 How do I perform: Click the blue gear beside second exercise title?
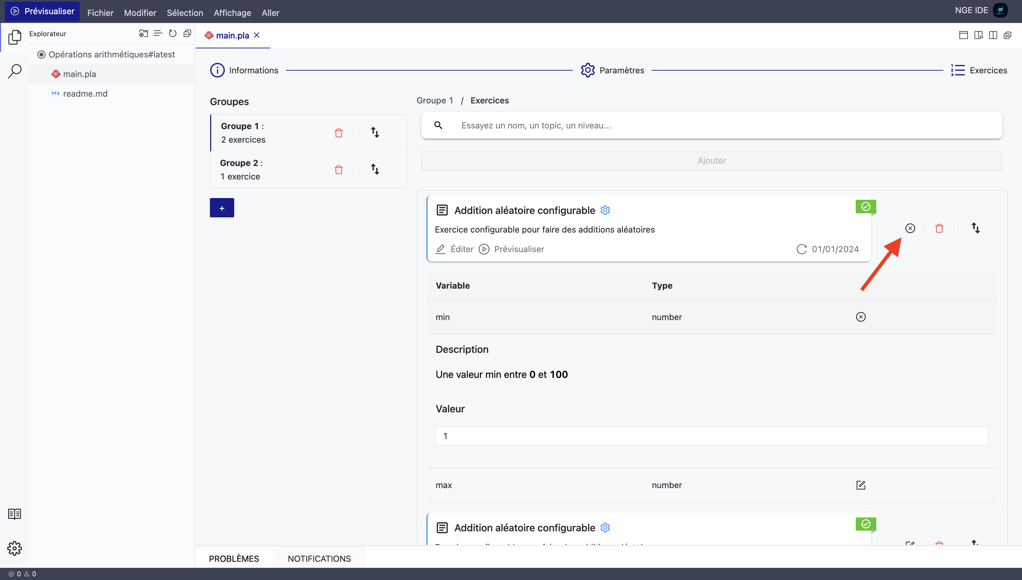605,528
